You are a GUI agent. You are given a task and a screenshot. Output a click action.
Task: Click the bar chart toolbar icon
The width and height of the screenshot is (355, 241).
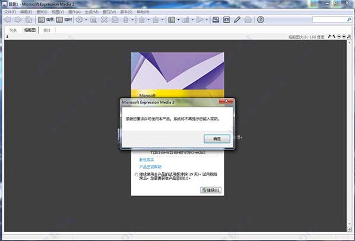pos(186,20)
